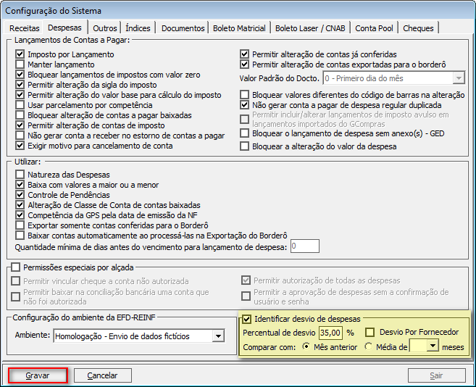Click the quantidade mínima de dias field

pyautogui.click(x=305, y=246)
